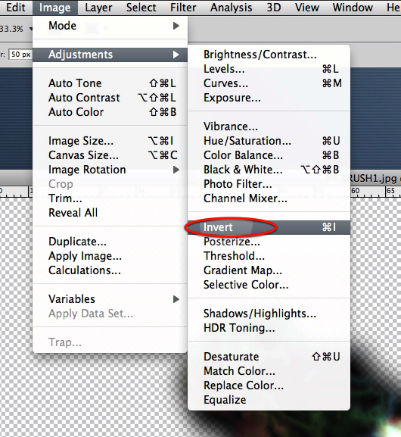Screen dimensions: 401x437
Task: Open the Filter menu
Action: click(183, 8)
